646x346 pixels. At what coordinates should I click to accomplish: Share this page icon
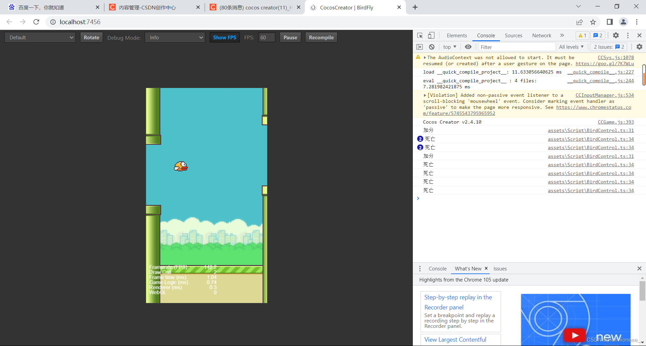coord(579,22)
